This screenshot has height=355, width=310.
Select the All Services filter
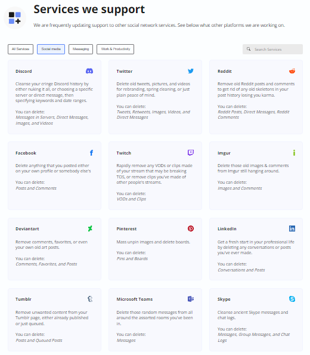(20, 49)
